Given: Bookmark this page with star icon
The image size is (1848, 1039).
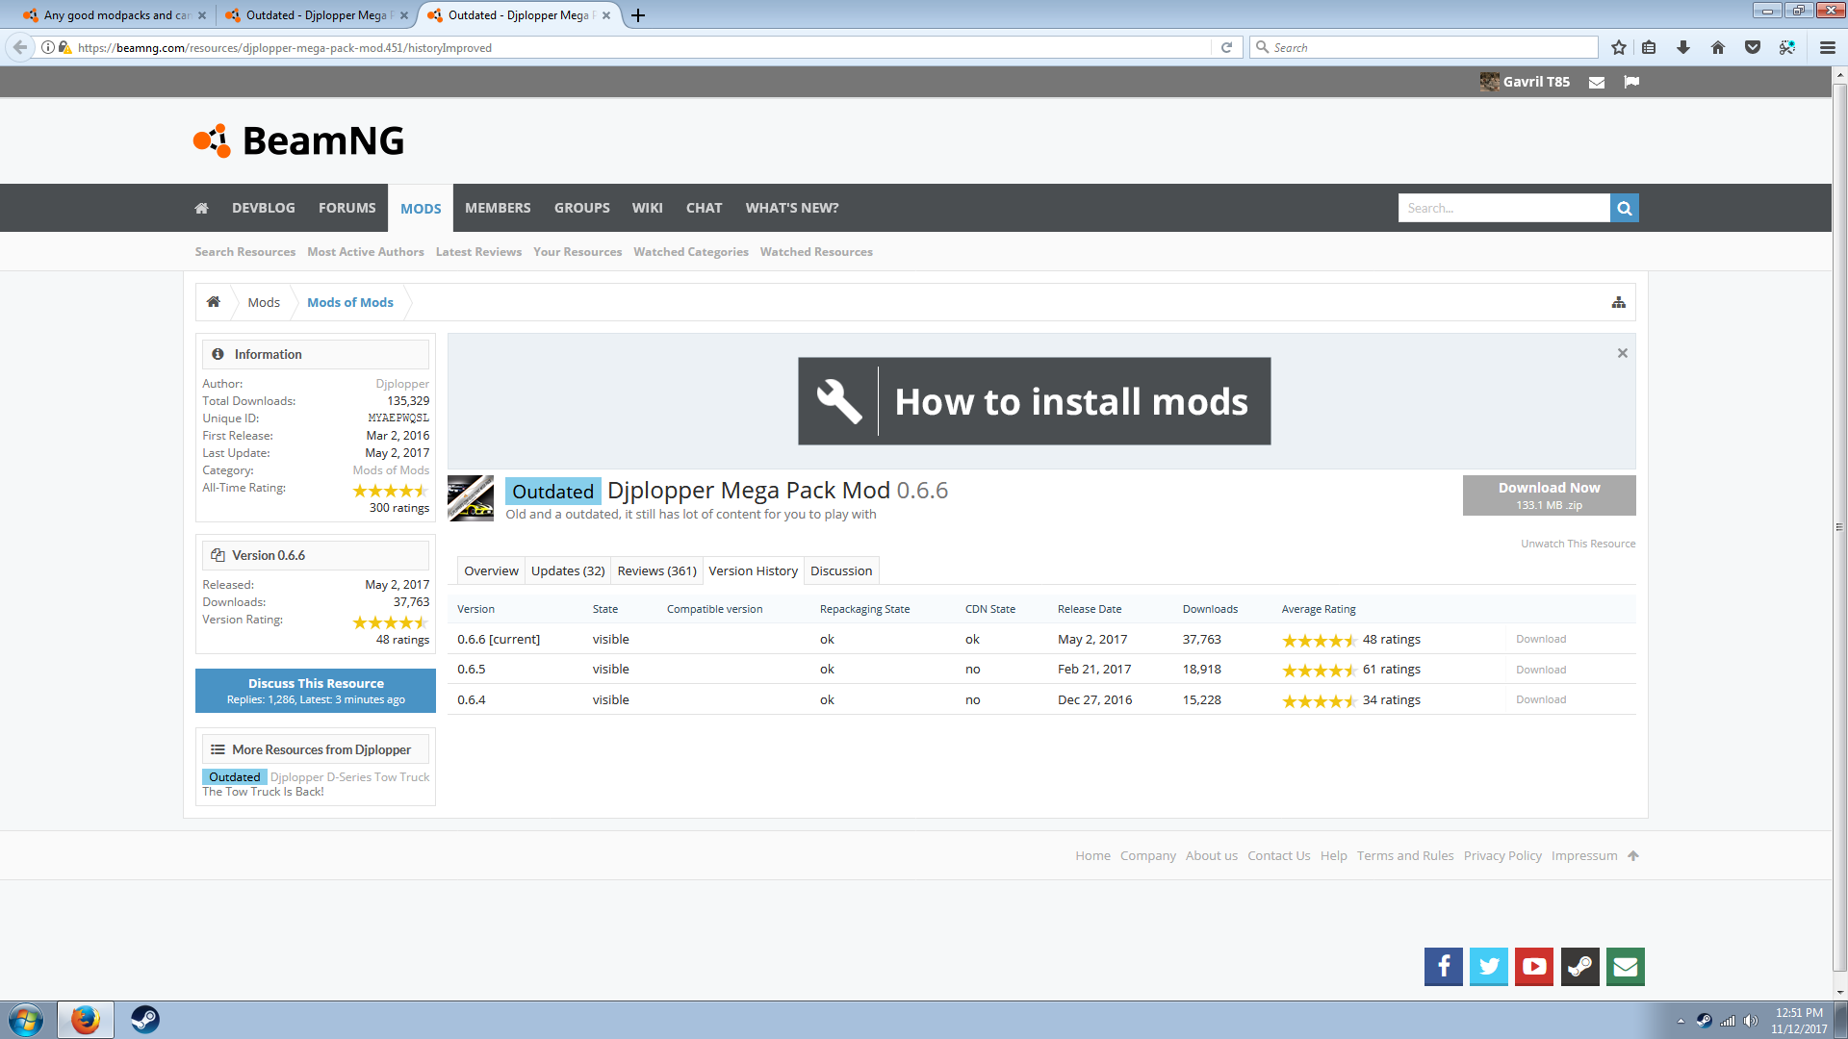Looking at the screenshot, I should point(1619,47).
